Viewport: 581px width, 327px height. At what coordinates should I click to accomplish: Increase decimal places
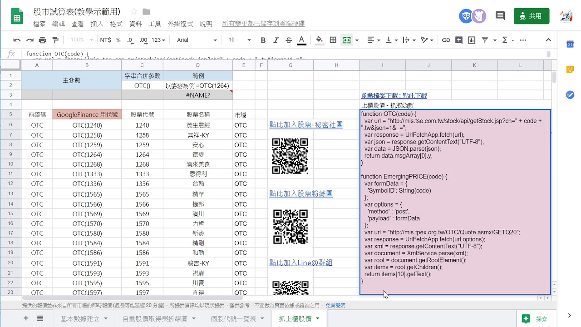pos(143,40)
